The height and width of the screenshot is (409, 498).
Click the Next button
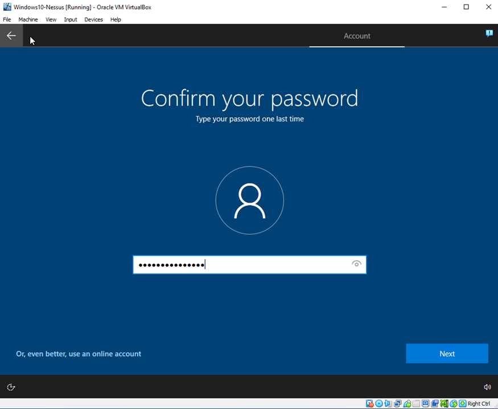(x=447, y=353)
